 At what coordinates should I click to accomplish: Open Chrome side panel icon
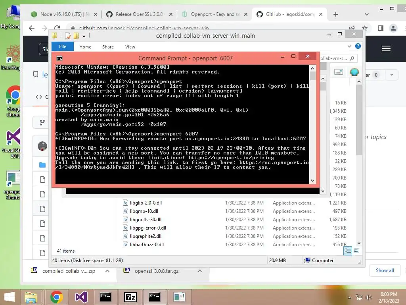click(380, 28)
